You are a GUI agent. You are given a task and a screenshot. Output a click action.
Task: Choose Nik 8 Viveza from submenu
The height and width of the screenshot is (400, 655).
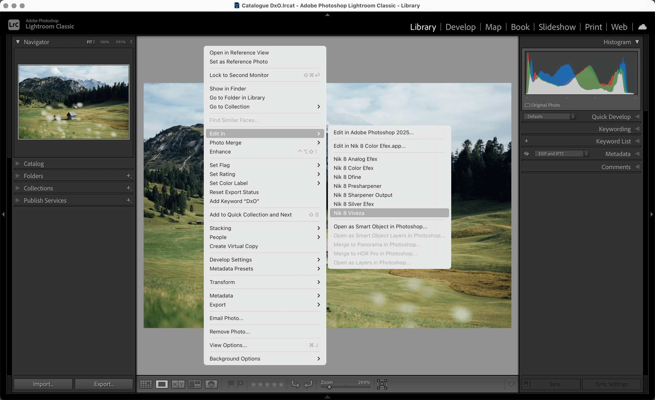[389, 213]
